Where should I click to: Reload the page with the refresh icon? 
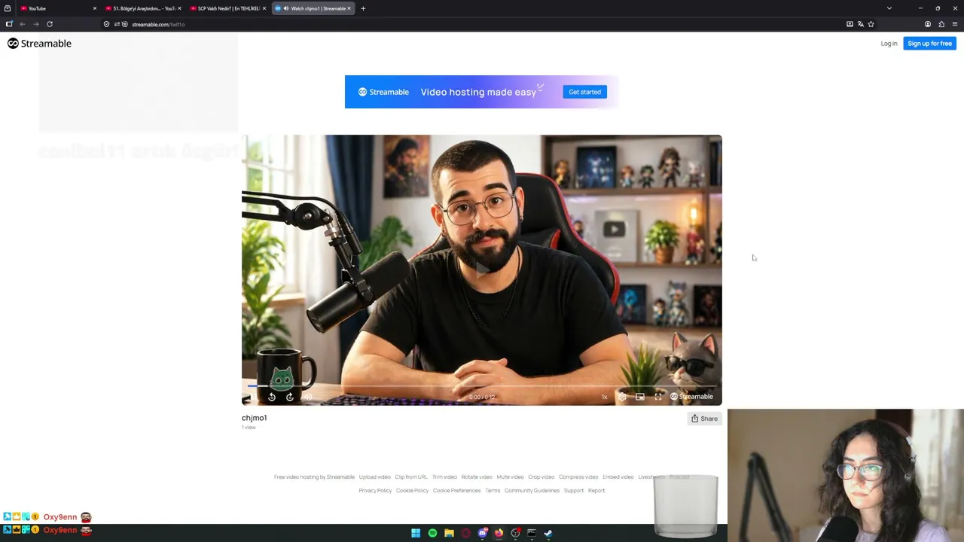coord(50,24)
